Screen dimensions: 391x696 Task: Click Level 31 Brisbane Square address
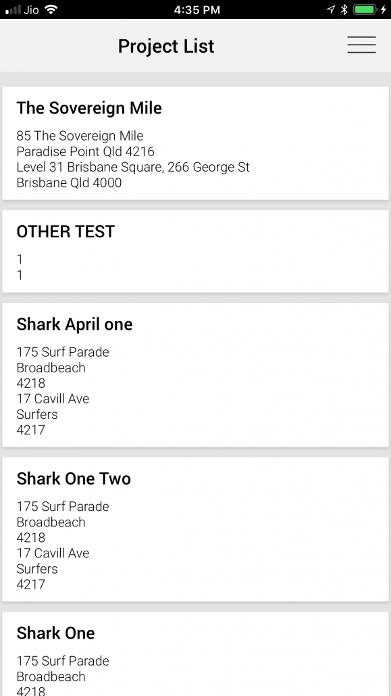pyautogui.click(x=133, y=167)
